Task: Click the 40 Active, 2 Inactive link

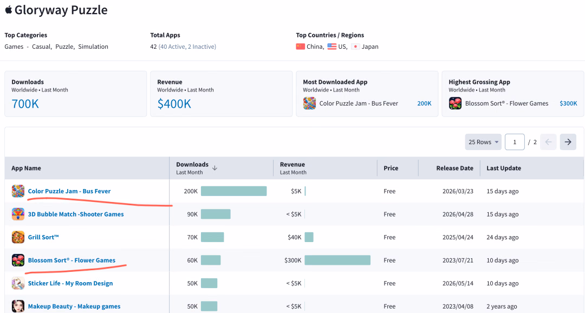Action: pos(187,47)
